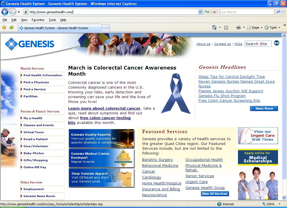Click the Stop loading red X icon
Viewport: 287px width, 208px height.
tap(214, 12)
